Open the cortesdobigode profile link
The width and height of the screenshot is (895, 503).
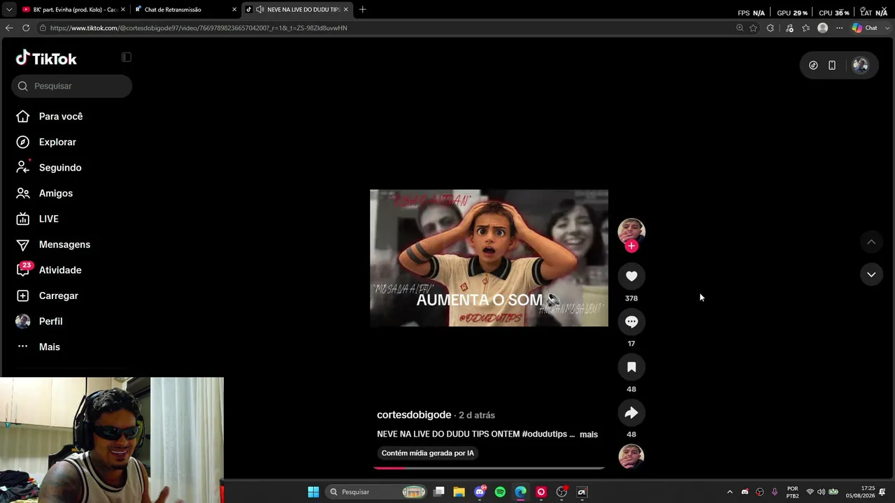click(x=414, y=415)
